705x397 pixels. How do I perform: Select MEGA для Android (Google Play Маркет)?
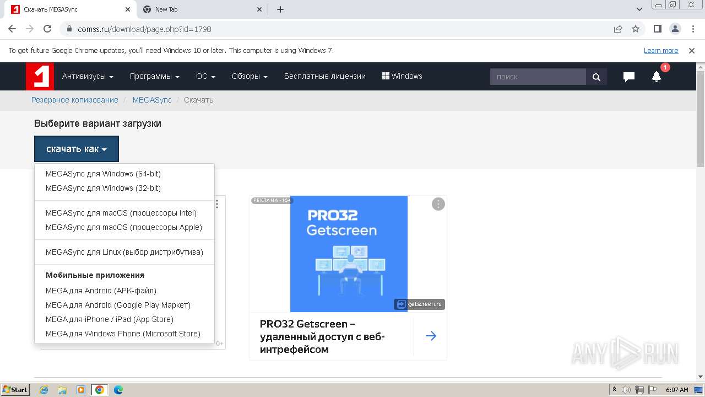click(x=118, y=305)
